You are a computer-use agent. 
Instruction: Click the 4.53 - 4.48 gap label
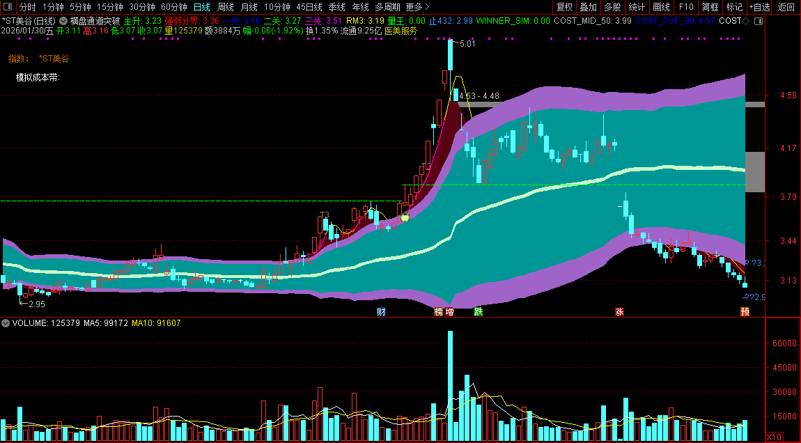479,96
